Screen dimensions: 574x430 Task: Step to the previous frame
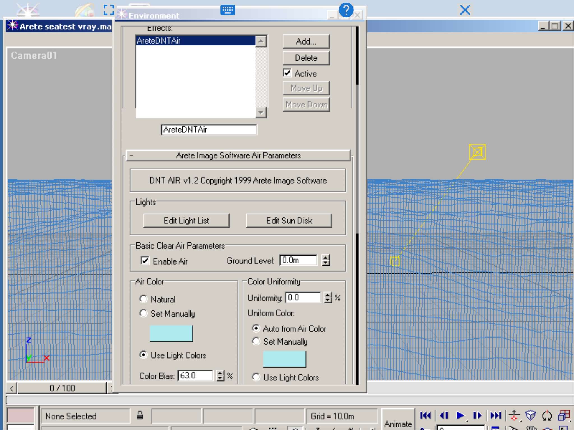(444, 415)
